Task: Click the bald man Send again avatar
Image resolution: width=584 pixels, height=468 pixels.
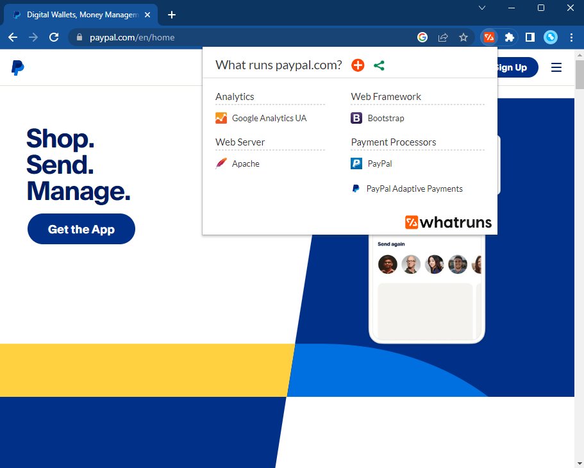Action: 411,264
